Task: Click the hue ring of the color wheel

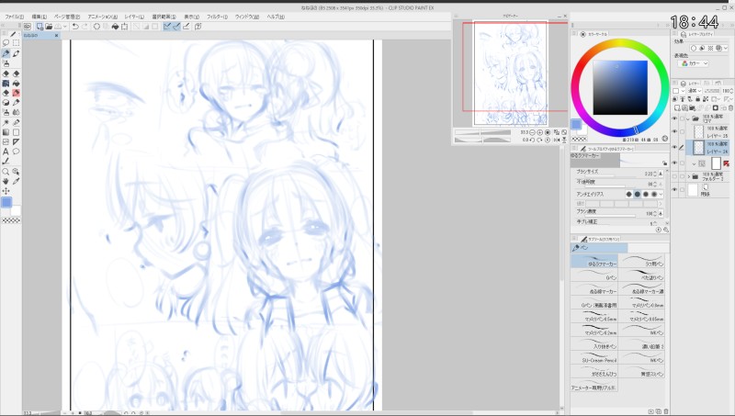Action: pos(620,43)
